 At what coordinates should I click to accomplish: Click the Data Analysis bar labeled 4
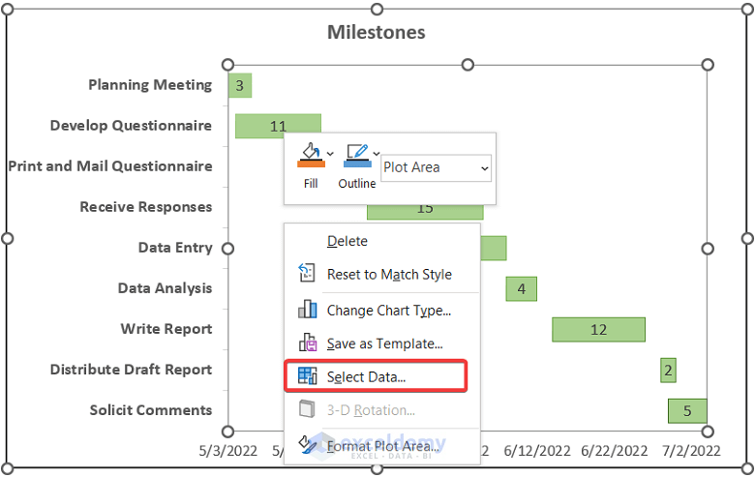point(521,288)
